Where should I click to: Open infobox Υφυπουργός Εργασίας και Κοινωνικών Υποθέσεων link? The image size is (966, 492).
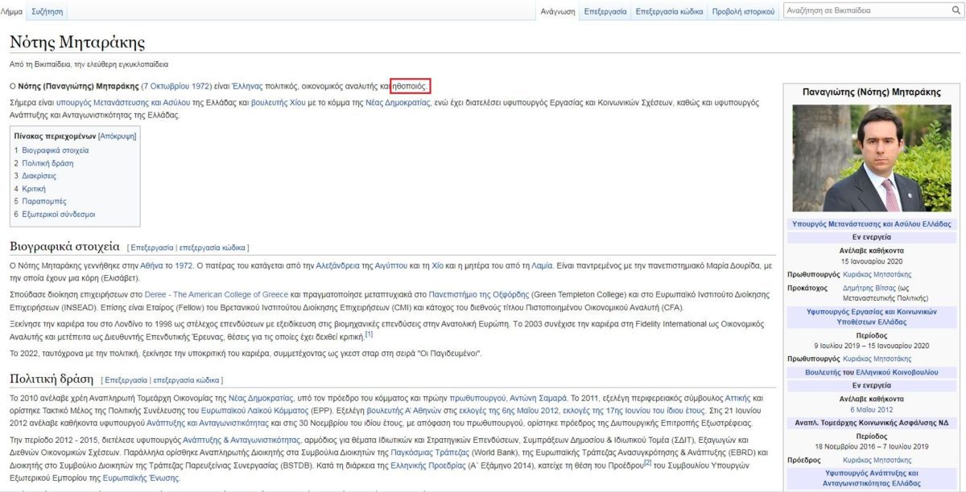click(x=871, y=315)
